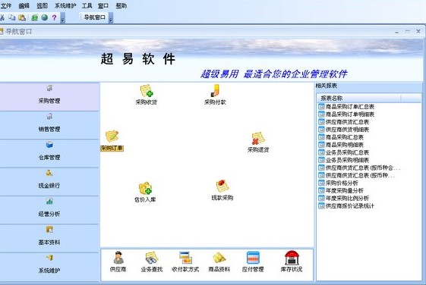Image resolution: width=426 pixels, height=285 pixels.
Task: Open the 现款采购 module icon
Action: 222,190
